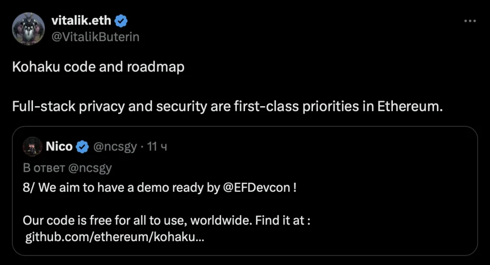Open Nico's display name in quoted tweet
This screenshot has width=490, height=265.
(59, 147)
